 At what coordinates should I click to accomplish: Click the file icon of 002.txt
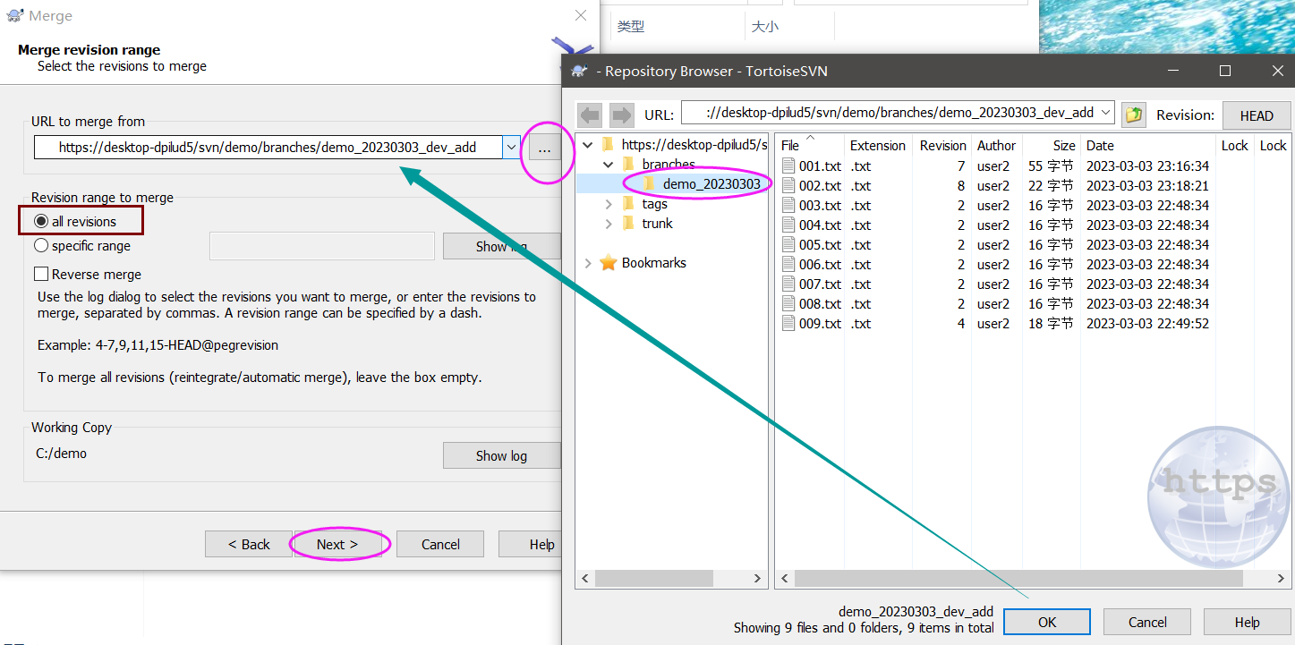[788, 186]
